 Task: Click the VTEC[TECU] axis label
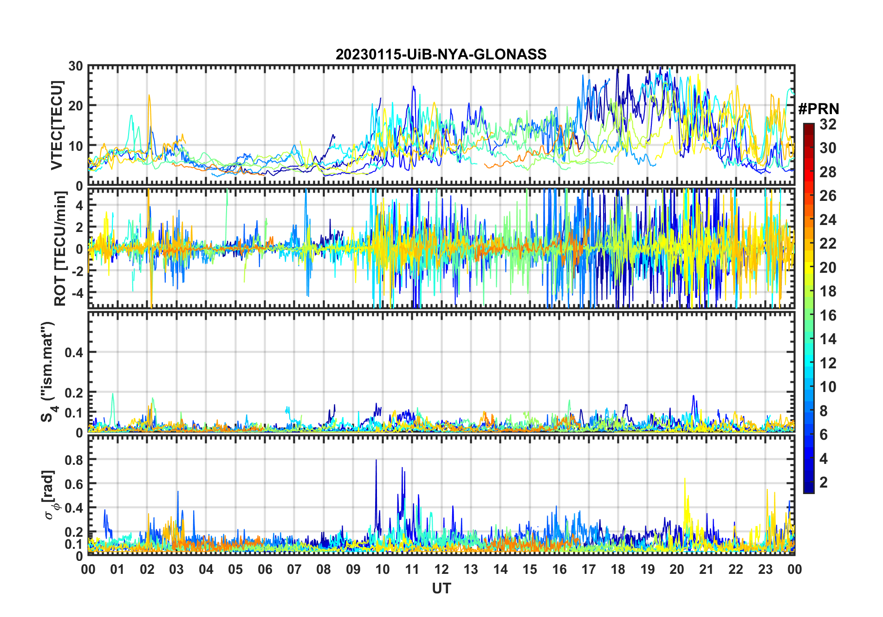(56, 125)
